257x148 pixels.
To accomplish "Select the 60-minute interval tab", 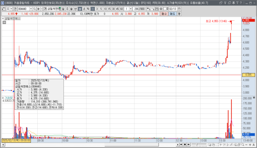I will click(121, 9).
